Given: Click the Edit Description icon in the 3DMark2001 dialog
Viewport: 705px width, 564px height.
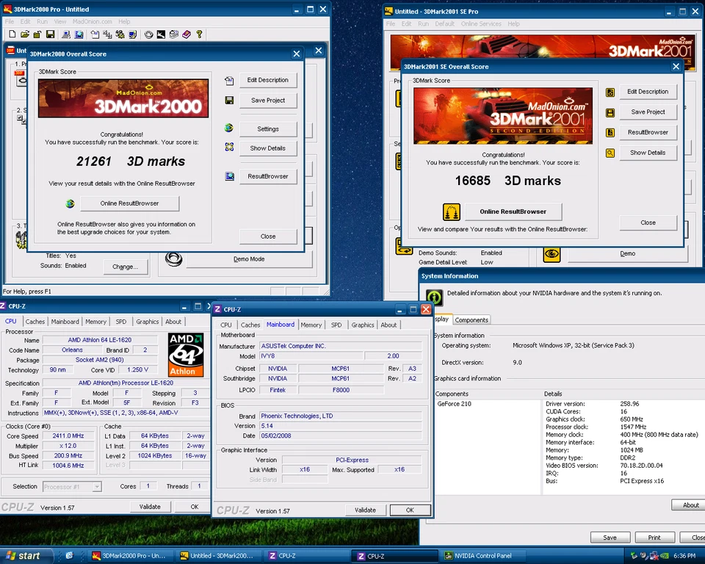Looking at the screenshot, I should (x=610, y=91).
